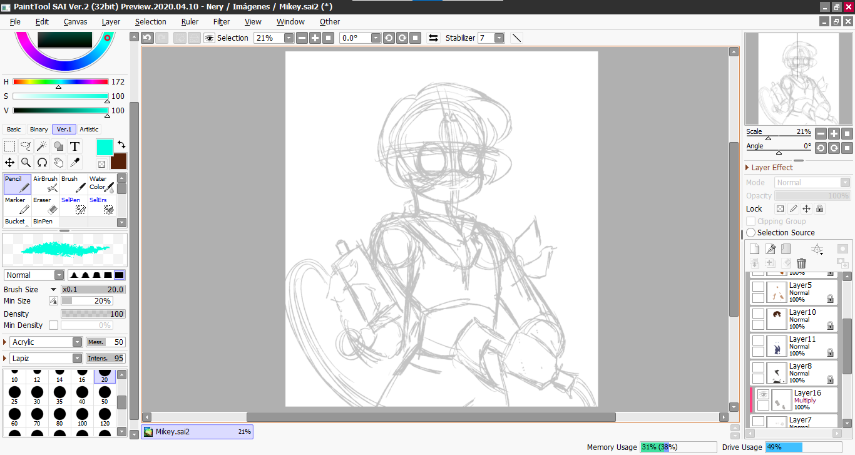This screenshot has width=855, height=455.
Task: Select the Layer8 row
Action: 794,373
